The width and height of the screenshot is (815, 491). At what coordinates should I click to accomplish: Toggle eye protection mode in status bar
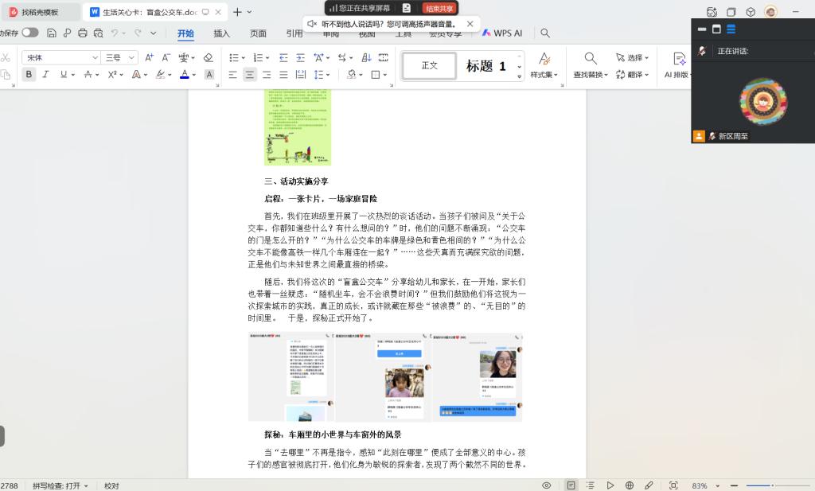(x=547, y=485)
